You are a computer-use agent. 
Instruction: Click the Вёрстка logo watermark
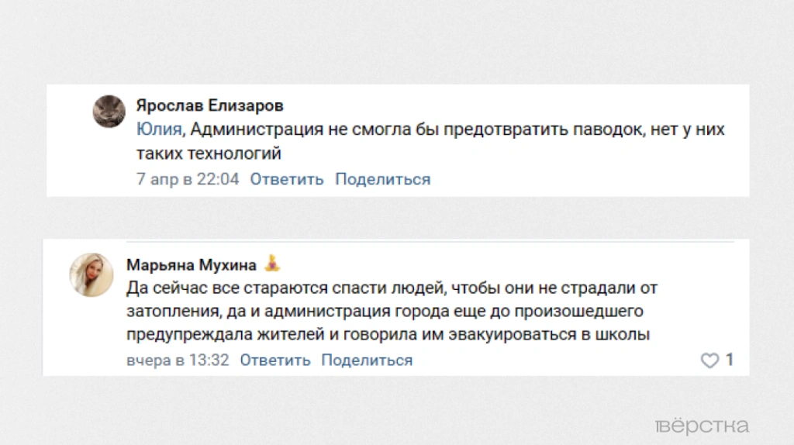point(702,426)
